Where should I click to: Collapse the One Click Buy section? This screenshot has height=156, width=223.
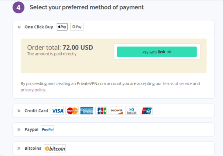pos(19,27)
